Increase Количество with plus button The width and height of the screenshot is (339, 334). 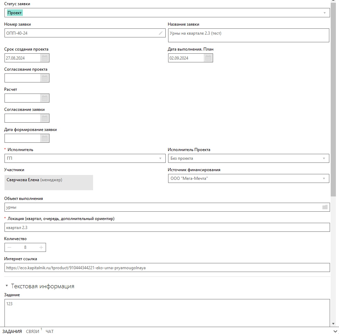(x=41, y=247)
